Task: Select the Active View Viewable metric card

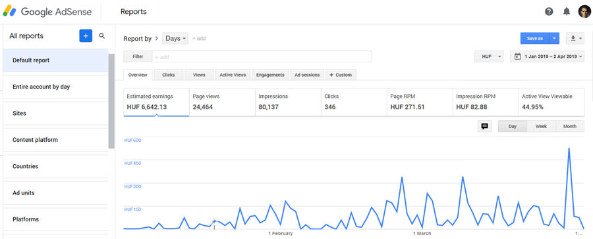Action: [551, 102]
